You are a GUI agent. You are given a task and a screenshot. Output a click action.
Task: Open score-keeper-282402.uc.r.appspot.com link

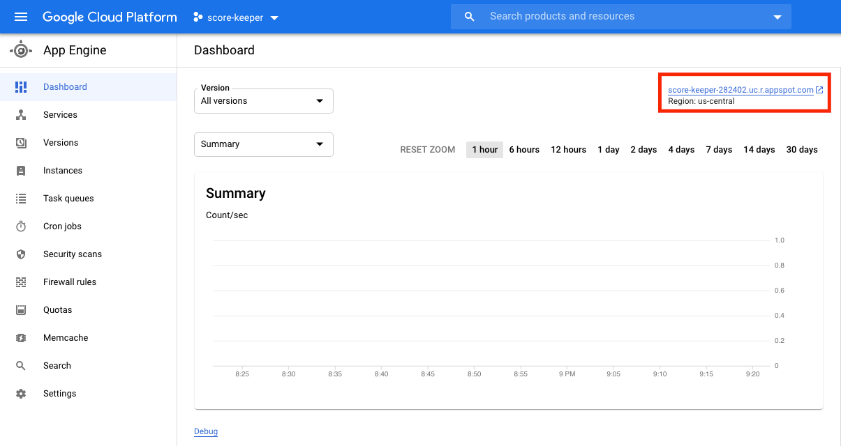(x=740, y=90)
